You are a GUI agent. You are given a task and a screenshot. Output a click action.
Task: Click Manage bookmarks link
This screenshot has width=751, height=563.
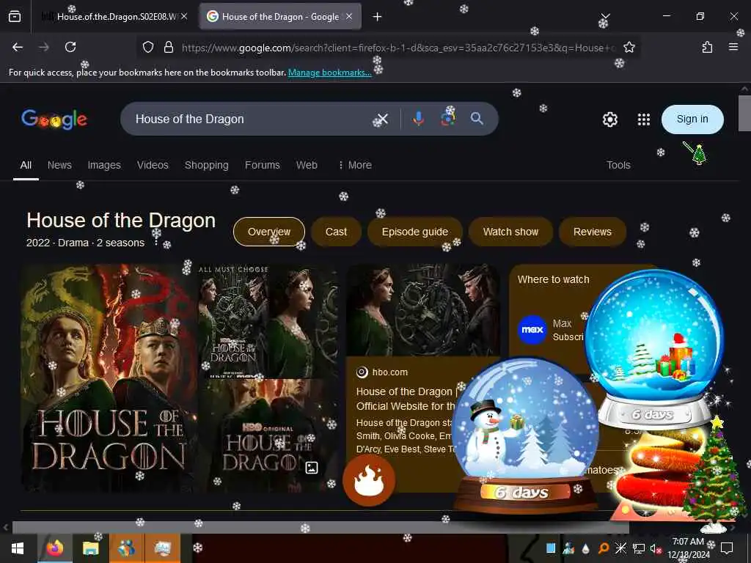[x=329, y=73]
